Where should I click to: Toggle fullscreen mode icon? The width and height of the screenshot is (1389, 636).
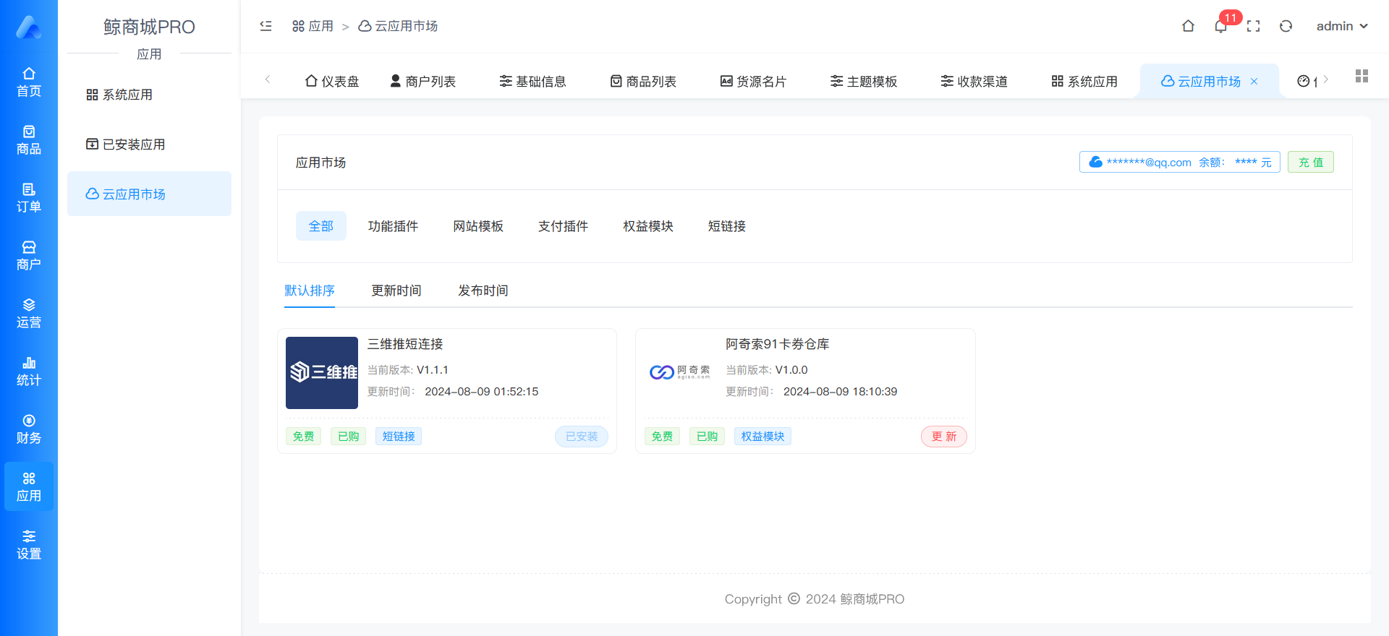[1254, 26]
